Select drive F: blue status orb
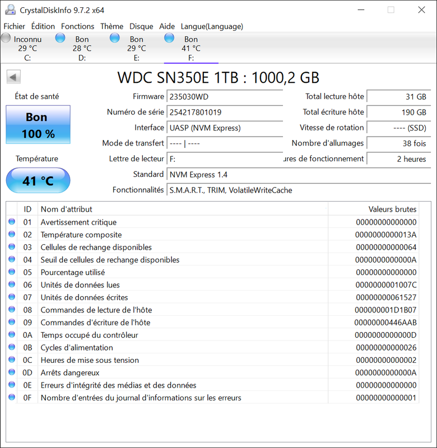The height and width of the screenshot is (448, 437). [x=169, y=38]
